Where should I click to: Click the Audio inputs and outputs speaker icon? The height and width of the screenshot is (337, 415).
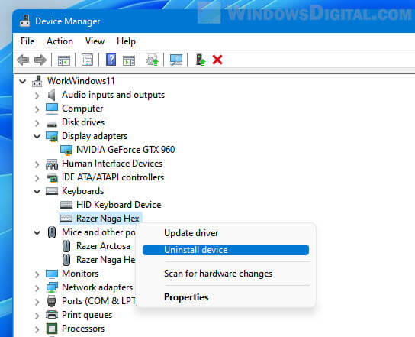point(52,95)
